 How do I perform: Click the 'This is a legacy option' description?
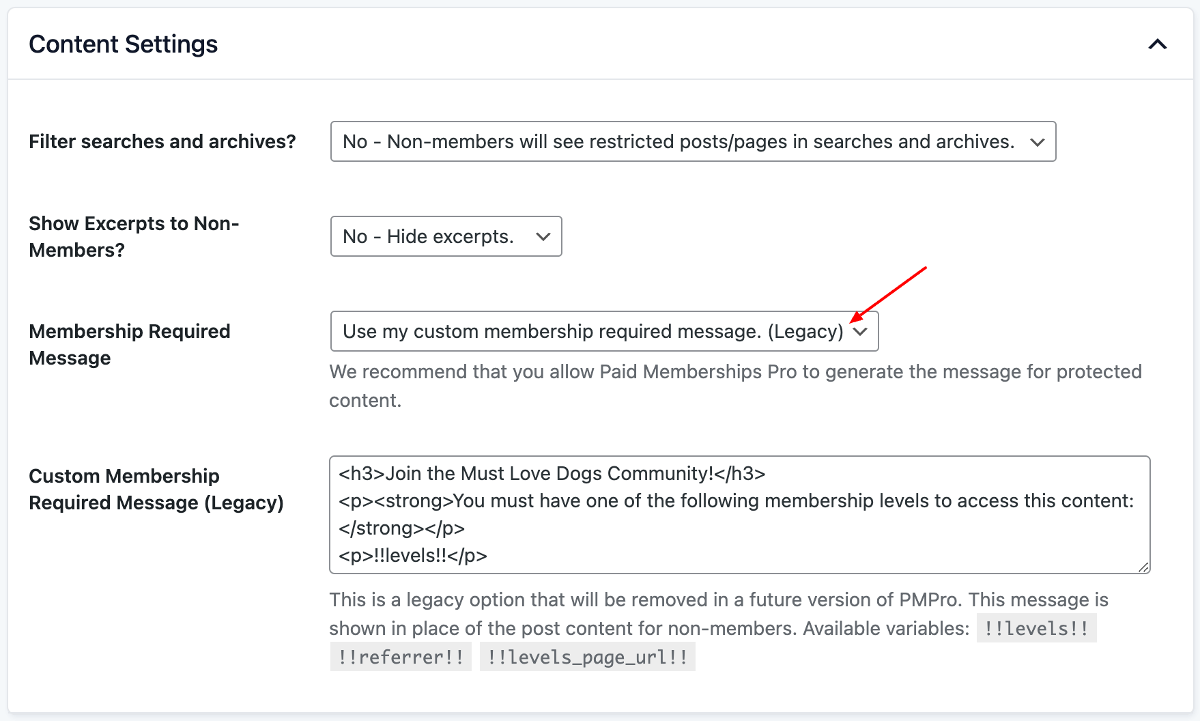[x=718, y=599]
